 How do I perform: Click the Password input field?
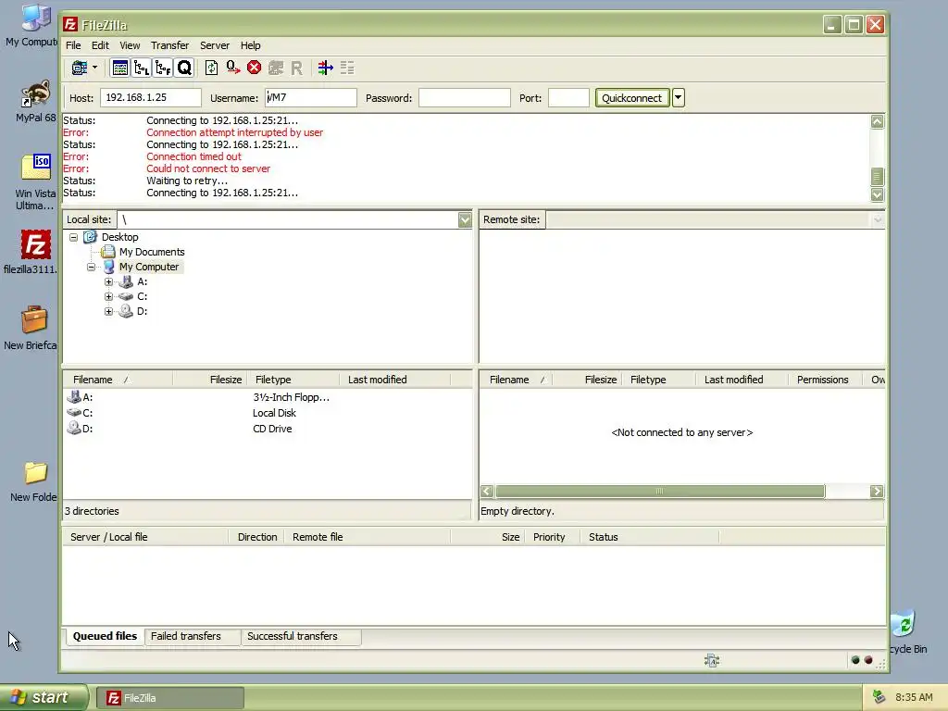click(x=465, y=97)
